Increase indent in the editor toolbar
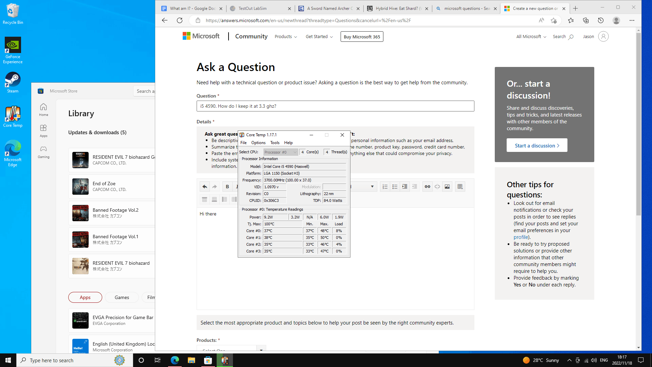The width and height of the screenshot is (652, 367). click(404, 187)
